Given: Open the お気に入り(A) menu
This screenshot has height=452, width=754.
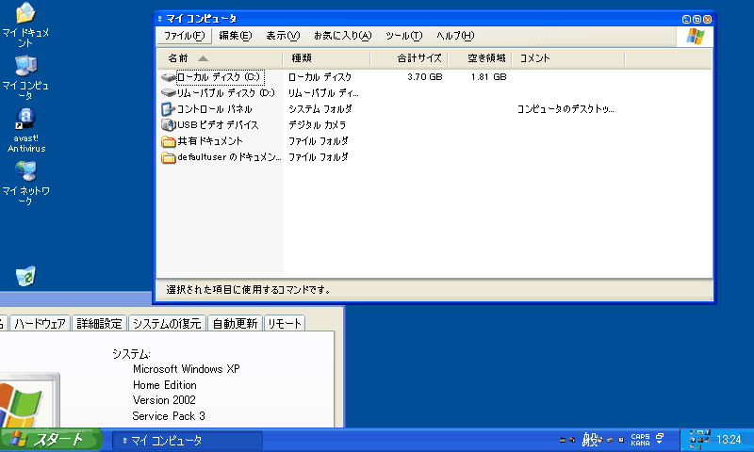Looking at the screenshot, I should 342,36.
